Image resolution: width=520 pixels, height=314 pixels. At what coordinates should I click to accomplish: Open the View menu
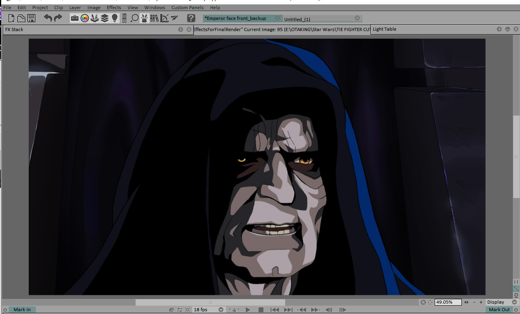coord(133,8)
